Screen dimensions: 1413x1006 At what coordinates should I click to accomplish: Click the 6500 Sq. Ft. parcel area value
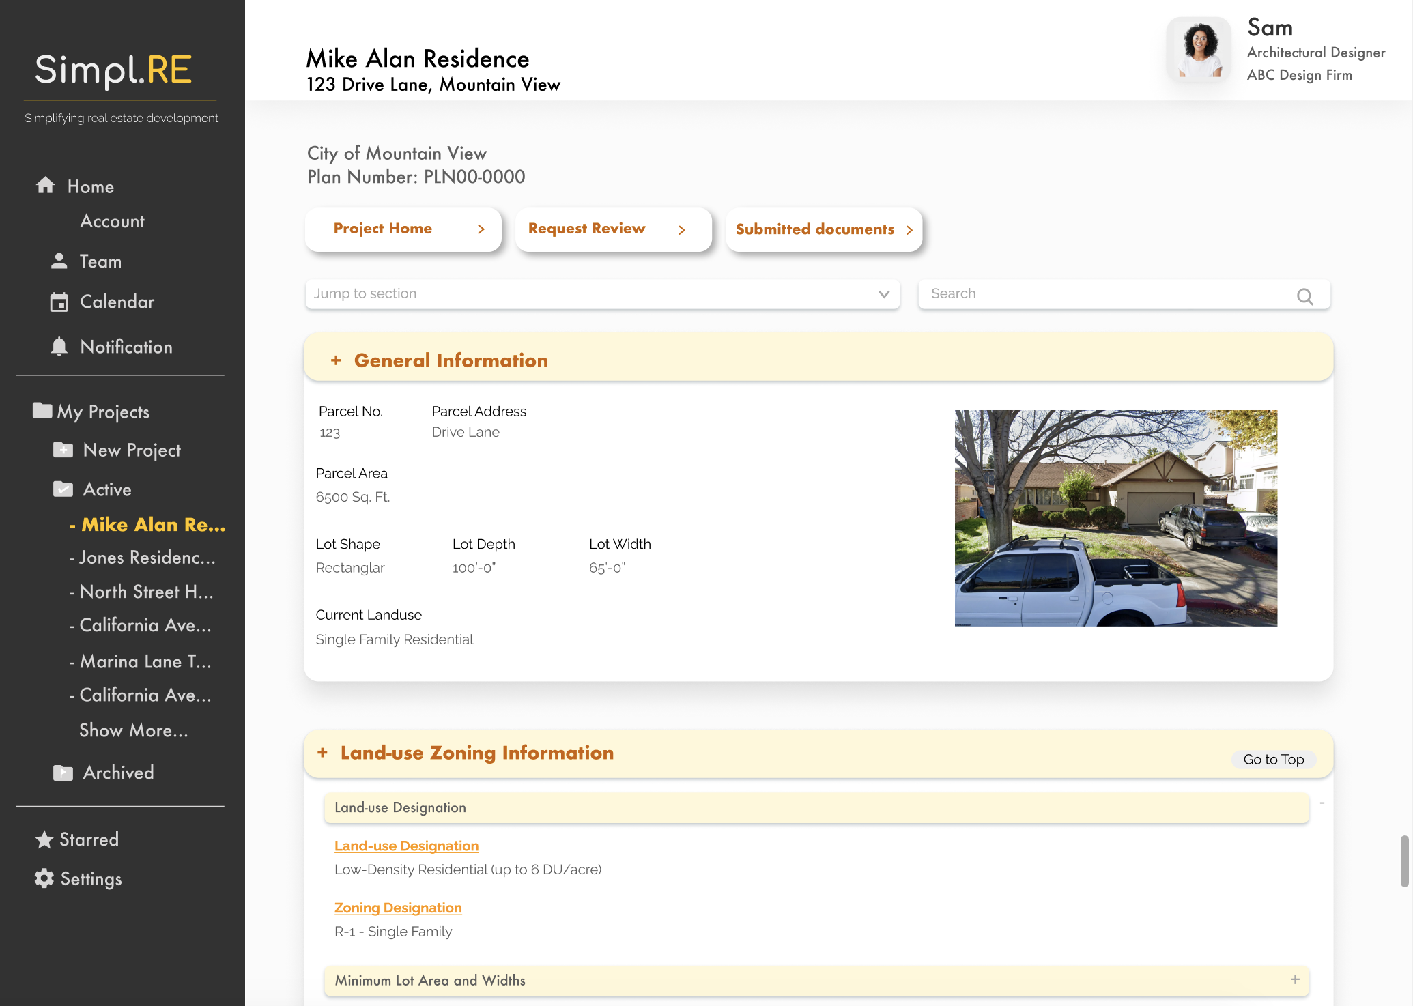click(x=353, y=497)
